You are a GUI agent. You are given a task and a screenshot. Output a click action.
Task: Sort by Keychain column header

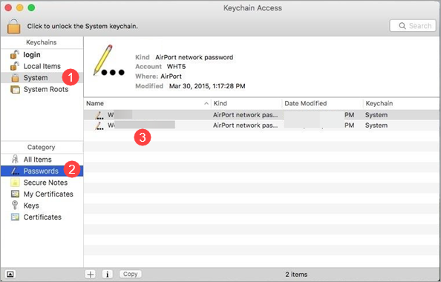click(x=402, y=103)
